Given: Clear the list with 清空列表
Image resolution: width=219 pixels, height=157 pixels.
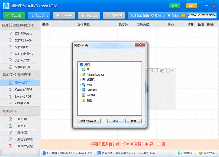Looking at the screenshot, I should click(x=114, y=15).
